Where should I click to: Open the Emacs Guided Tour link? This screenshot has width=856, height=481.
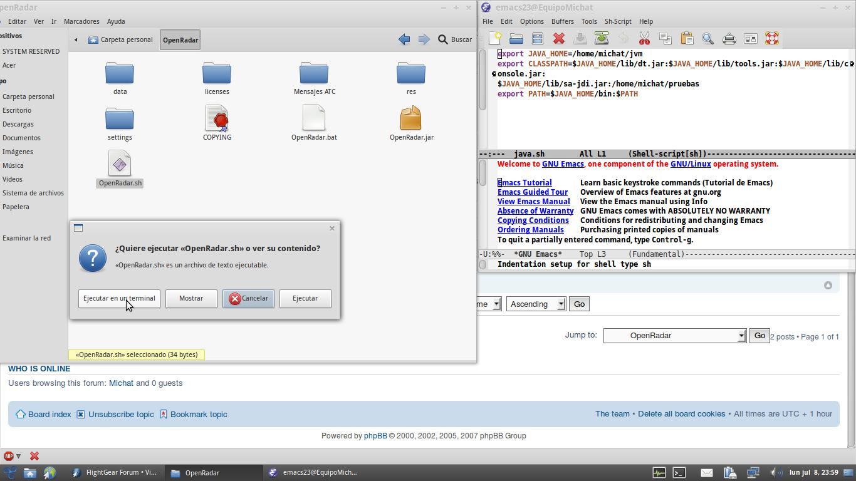[x=533, y=192]
